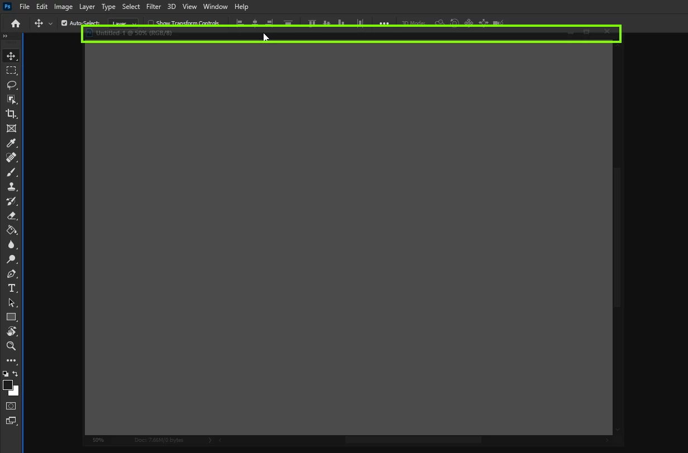688x453 pixels.
Task: Open the Filter menu
Action: coord(154,7)
